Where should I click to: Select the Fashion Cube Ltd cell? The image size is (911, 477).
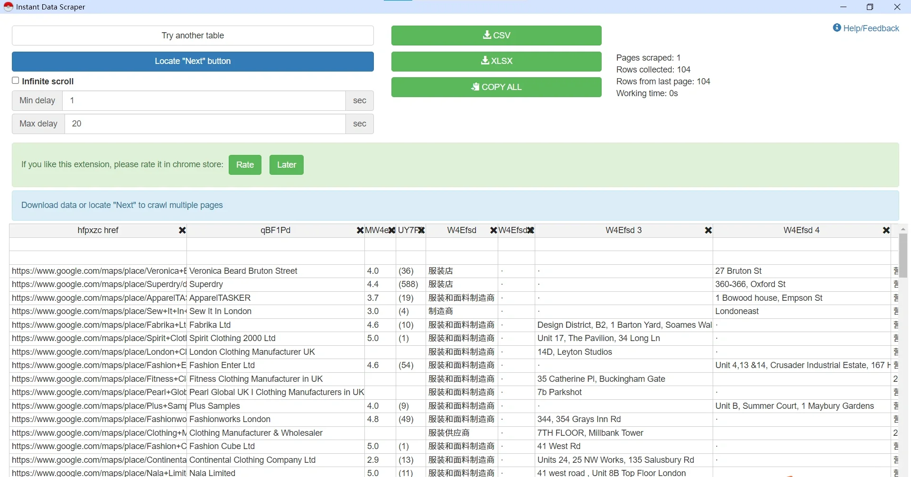(276, 446)
